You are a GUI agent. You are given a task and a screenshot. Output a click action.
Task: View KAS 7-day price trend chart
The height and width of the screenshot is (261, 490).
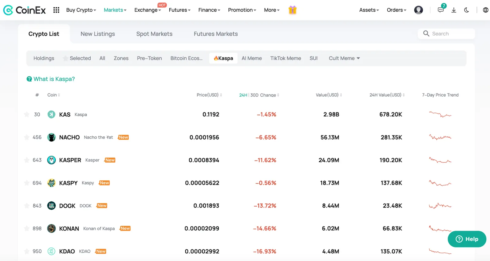[440, 114]
